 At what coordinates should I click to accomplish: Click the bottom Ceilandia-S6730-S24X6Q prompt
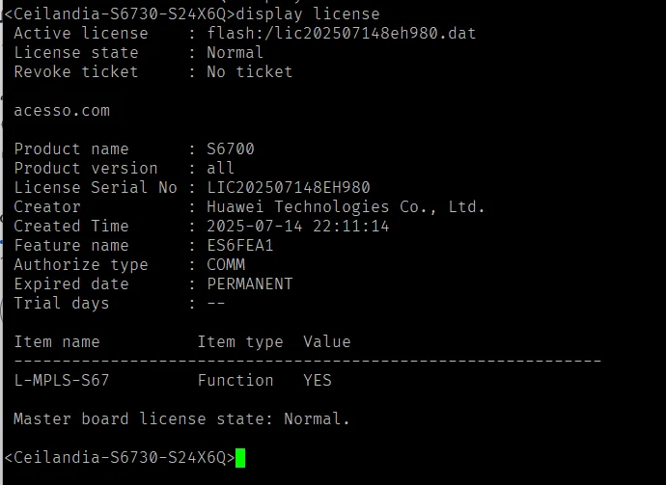(x=120, y=457)
